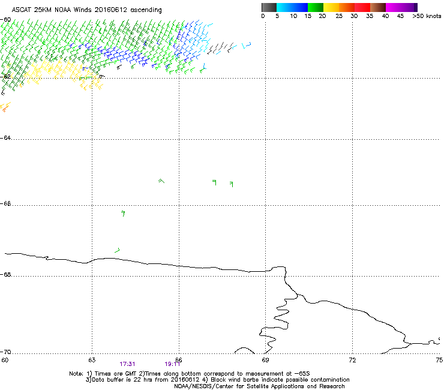Click the brown 35-40 knots legend color
Viewport: 444px width, 390px height.
378,7
